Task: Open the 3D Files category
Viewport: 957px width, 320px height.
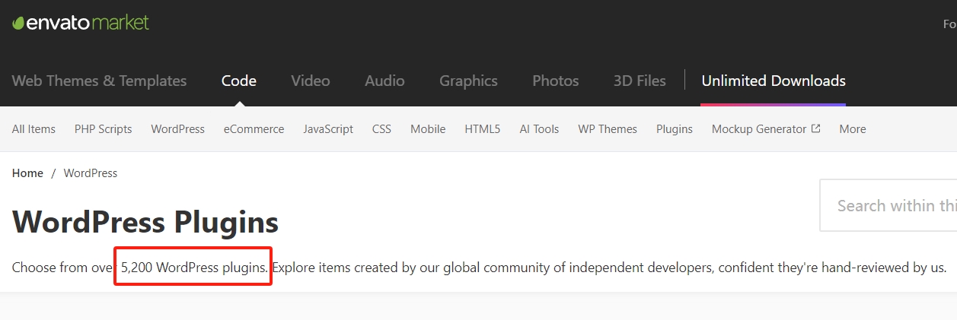Action: (640, 81)
